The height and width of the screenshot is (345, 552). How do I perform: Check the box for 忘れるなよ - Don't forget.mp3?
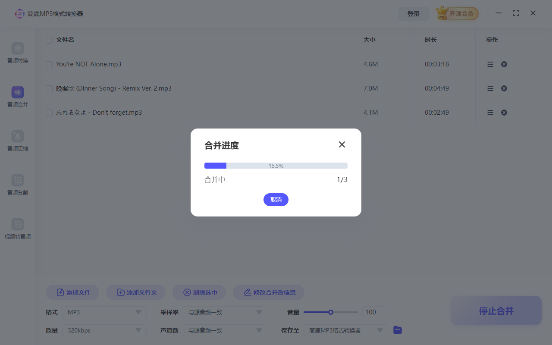coord(49,113)
